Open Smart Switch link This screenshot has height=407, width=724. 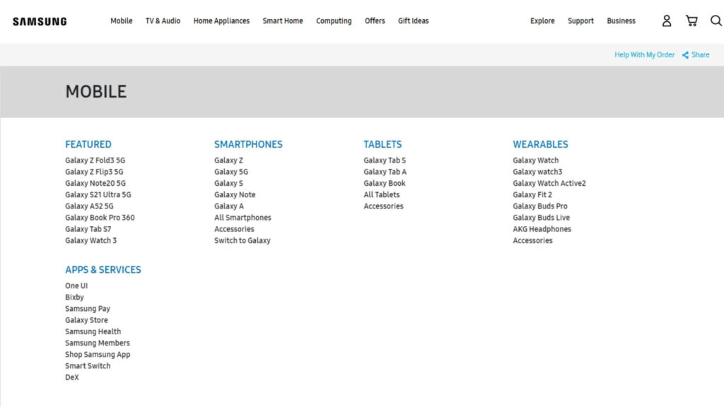click(88, 366)
